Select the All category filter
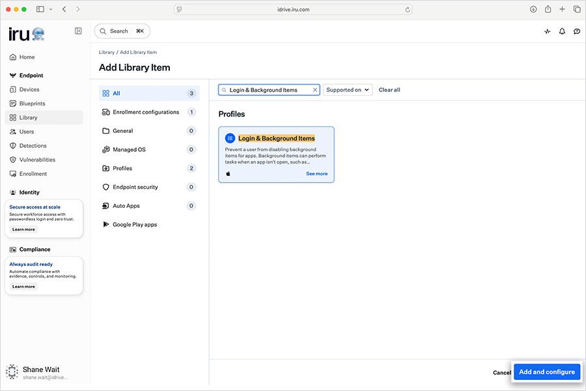This screenshot has height=391, width=586. [149, 93]
